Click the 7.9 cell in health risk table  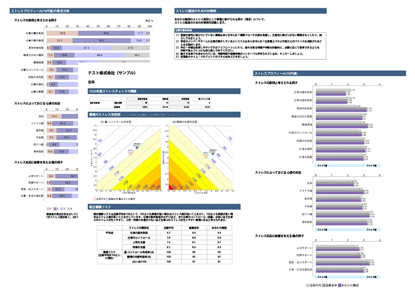tap(169, 238)
